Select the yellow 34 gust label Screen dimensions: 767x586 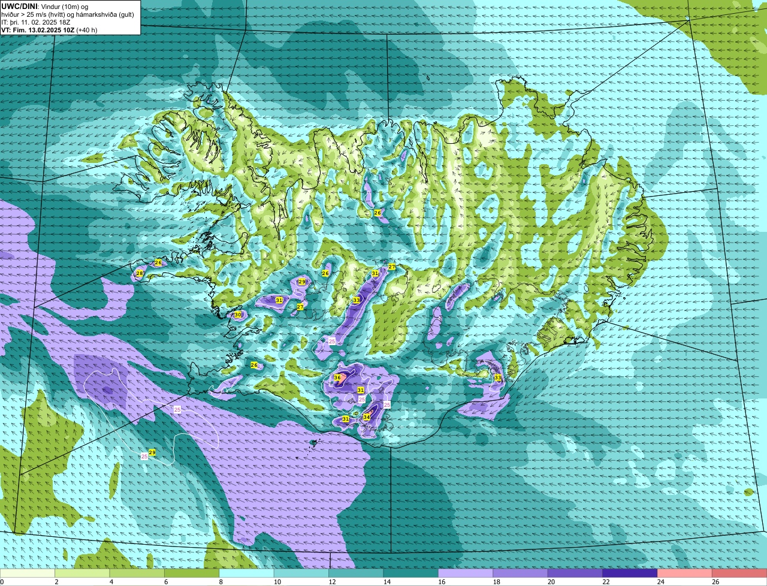(x=367, y=417)
